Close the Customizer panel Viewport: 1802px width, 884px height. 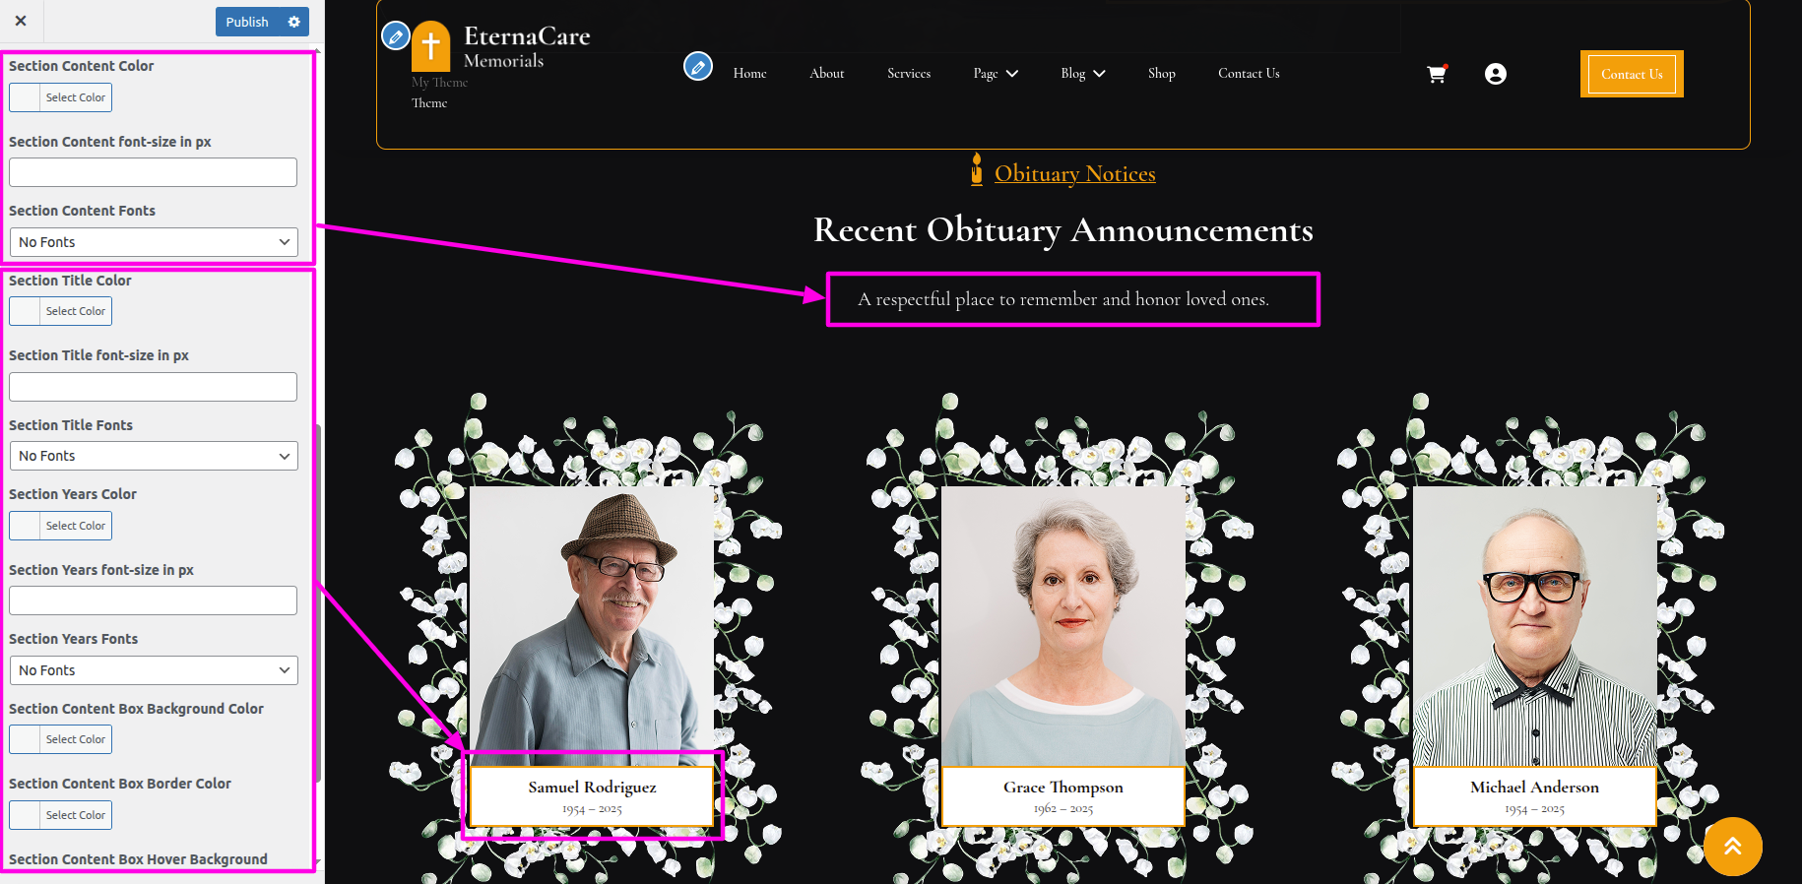(21, 21)
